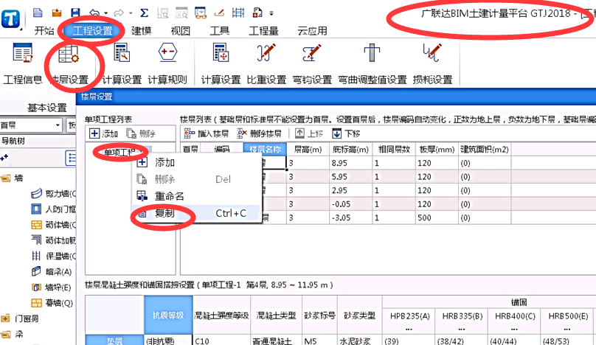Click the 500 slab thickness cell
Image resolution: width=596 pixels, height=345 pixels.
(437, 217)
